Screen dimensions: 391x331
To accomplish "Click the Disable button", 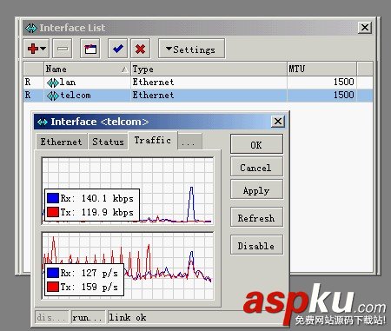I will click(x=256, y=245).
